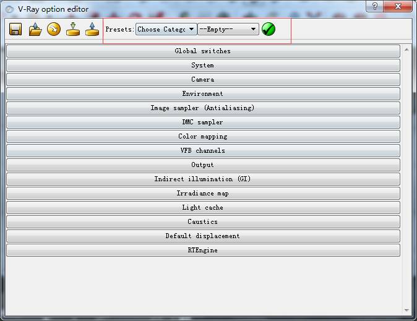Expand the RTEngine rollout
The height and width of the screenshot is (321, 417).
click(x=203, y=250)
